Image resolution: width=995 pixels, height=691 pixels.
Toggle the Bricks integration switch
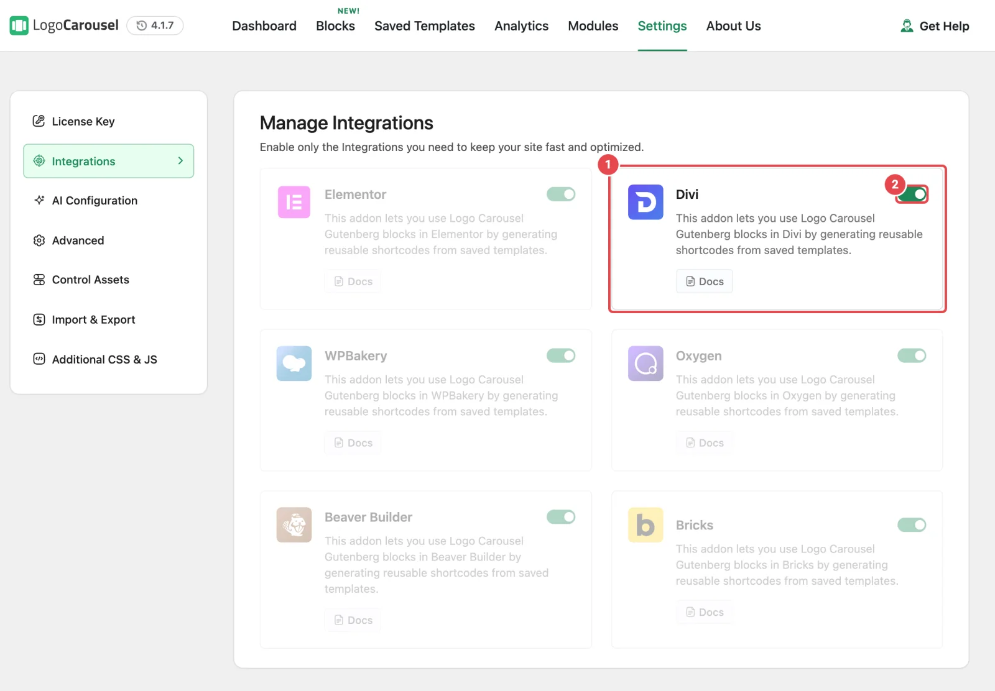pos(912,525)
